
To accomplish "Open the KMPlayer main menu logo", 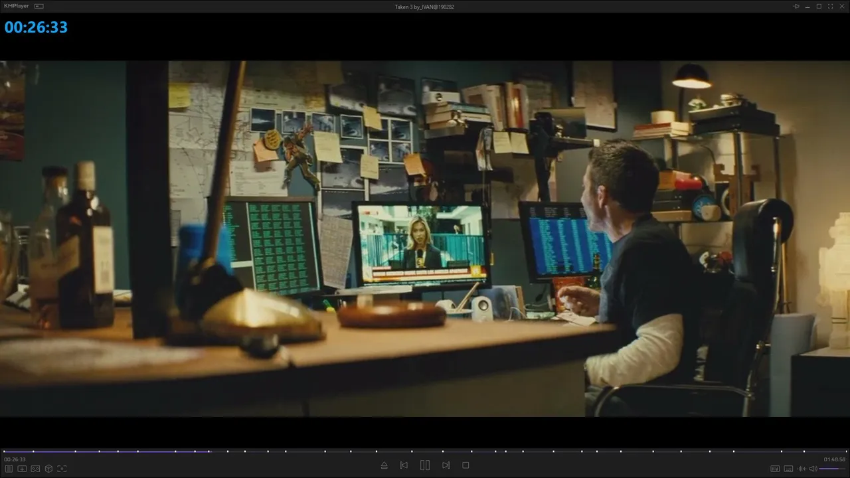I will (x=16, y=6).
